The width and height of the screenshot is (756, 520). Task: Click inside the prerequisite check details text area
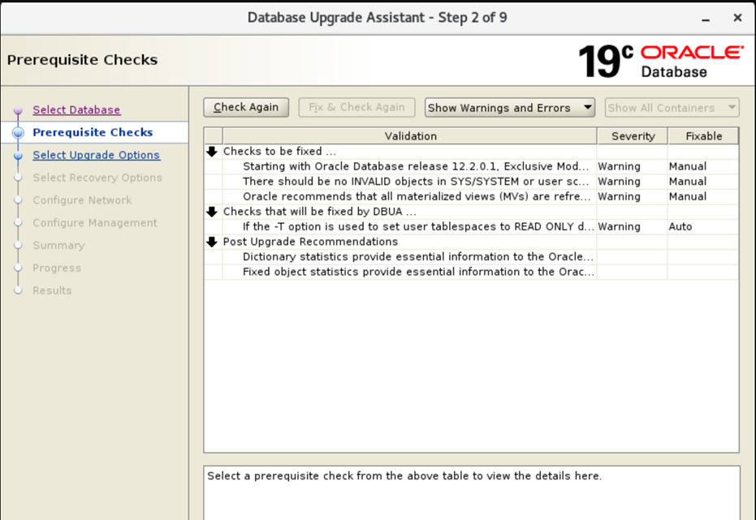coord(472,493)
